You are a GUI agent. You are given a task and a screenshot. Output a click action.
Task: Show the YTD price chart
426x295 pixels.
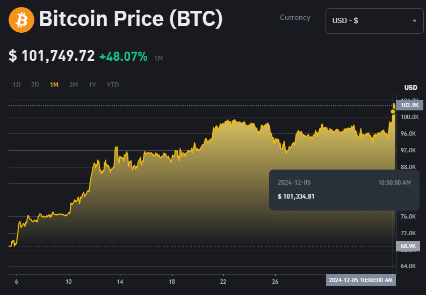click(113, 85)
